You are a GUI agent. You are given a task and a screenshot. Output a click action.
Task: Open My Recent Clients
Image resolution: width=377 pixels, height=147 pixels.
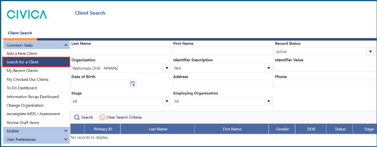(x=36, y=71)
